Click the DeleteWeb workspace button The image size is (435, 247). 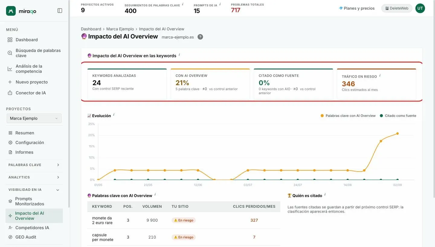(x=397, y=8)
